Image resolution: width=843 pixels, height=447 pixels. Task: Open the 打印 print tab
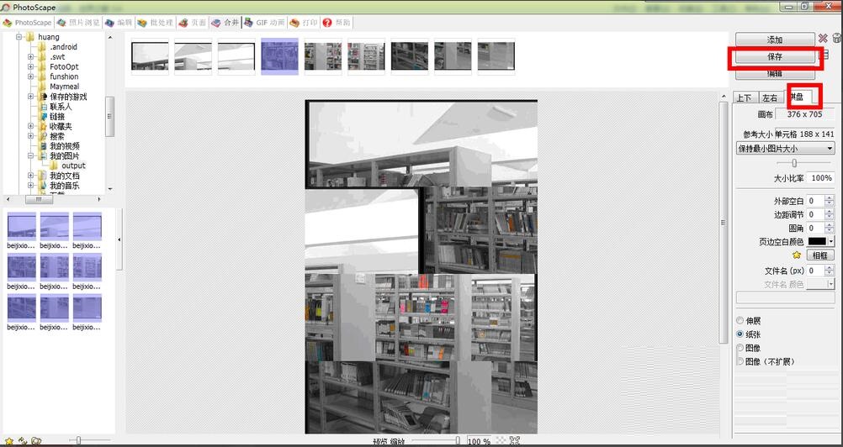coord(303,23)
